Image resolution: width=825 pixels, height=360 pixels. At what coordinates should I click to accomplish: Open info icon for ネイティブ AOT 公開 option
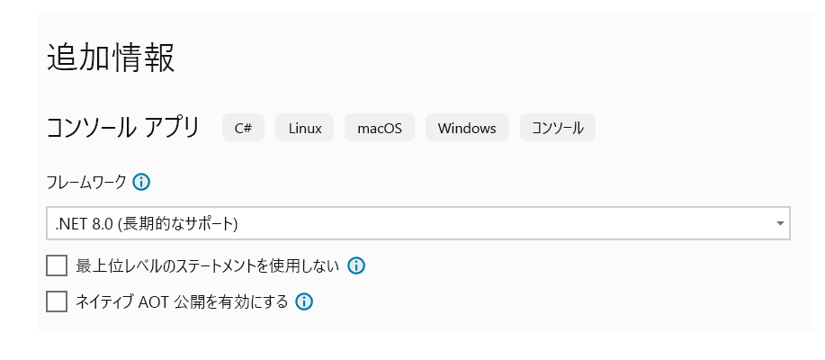pos(304,301)
